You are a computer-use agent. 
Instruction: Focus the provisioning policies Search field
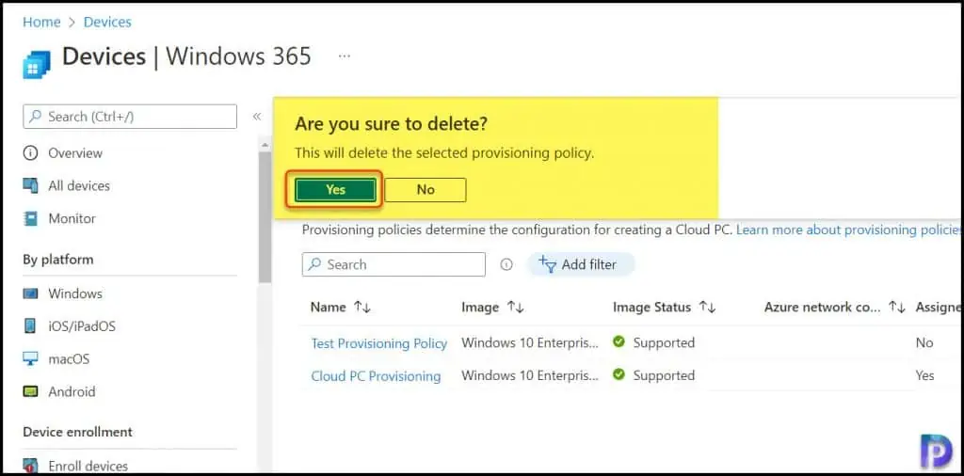pos(394,264)
